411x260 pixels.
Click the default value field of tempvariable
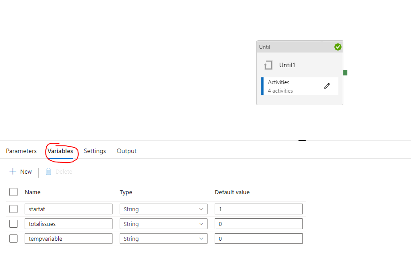pyautogui.click(x=259, y=239)
